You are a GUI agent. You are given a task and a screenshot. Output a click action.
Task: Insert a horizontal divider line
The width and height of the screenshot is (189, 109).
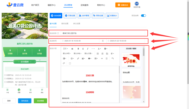[x=107, y=59]
